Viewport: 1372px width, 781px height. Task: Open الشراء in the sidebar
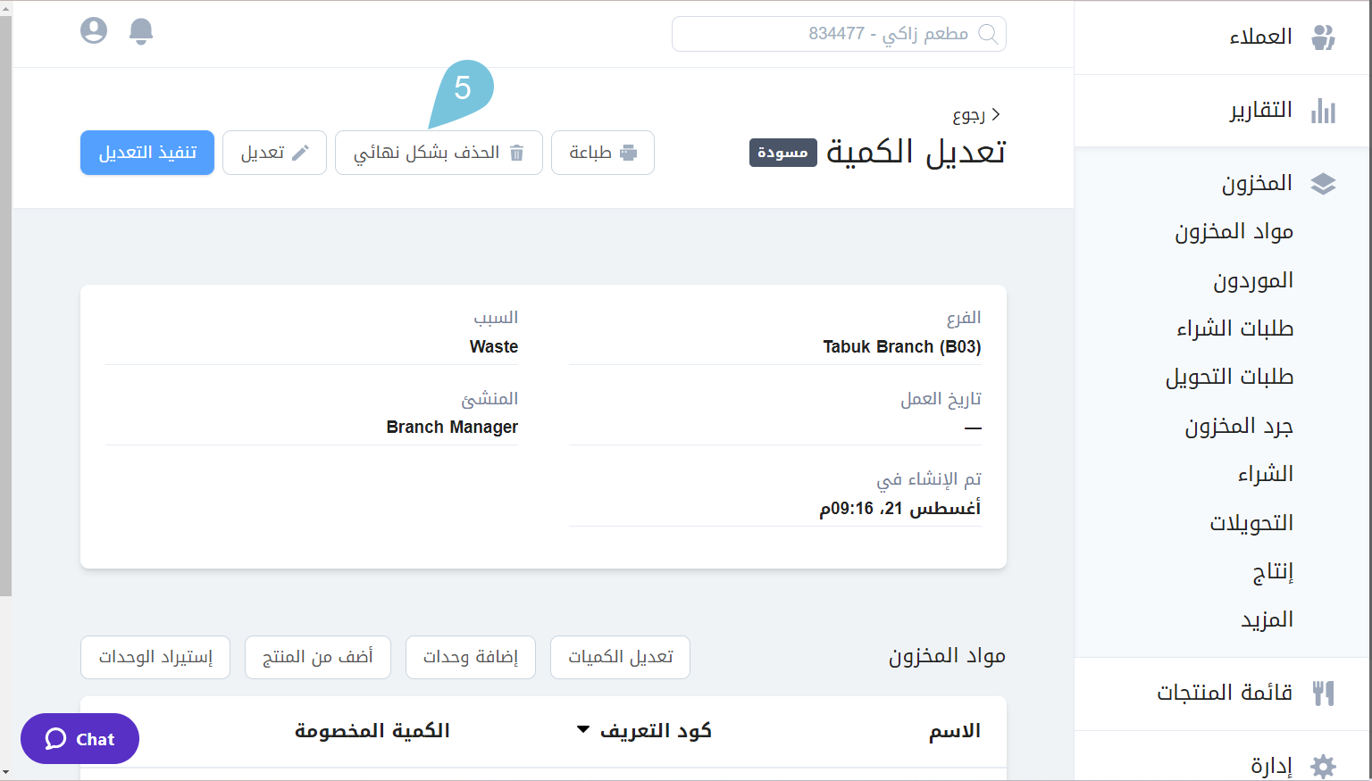tap(1265, 475)
